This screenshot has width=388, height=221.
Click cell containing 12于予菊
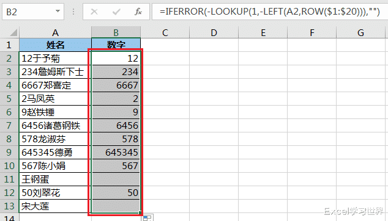[x=55, y=58]
